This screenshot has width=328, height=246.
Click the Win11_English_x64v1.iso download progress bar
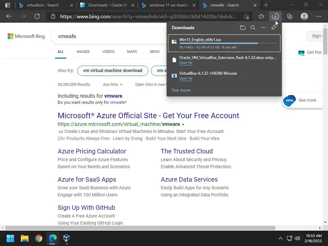coord(228,43)
